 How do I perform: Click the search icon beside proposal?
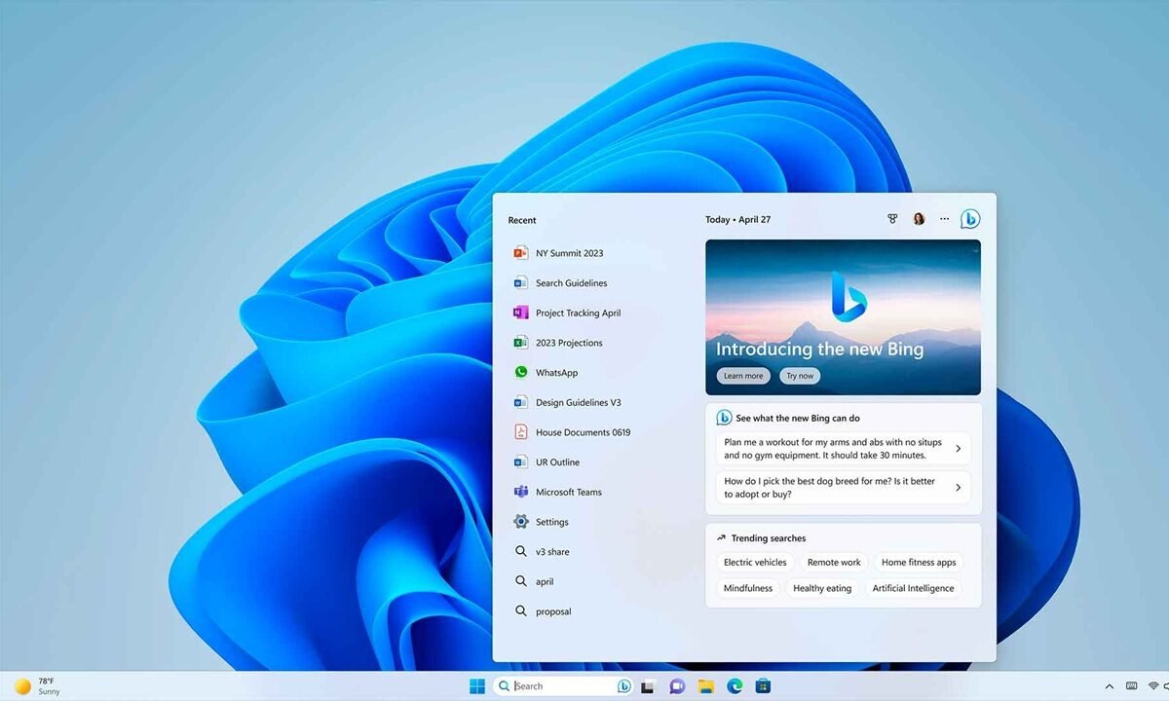coord(520,611)
